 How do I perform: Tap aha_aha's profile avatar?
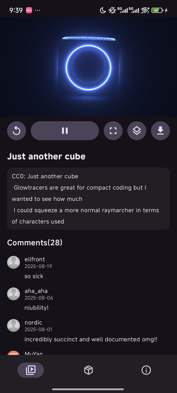click(x=13, y=294)
